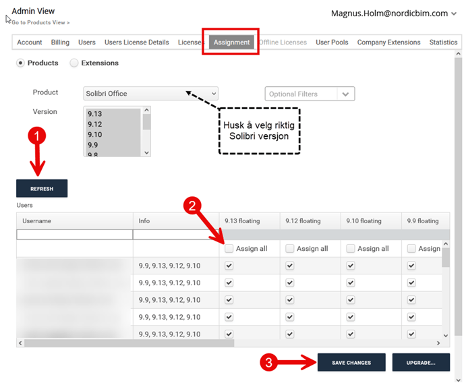464x383 pixels.
Task: Click version list scroll down arrow
Action: [x=146, y=152]
